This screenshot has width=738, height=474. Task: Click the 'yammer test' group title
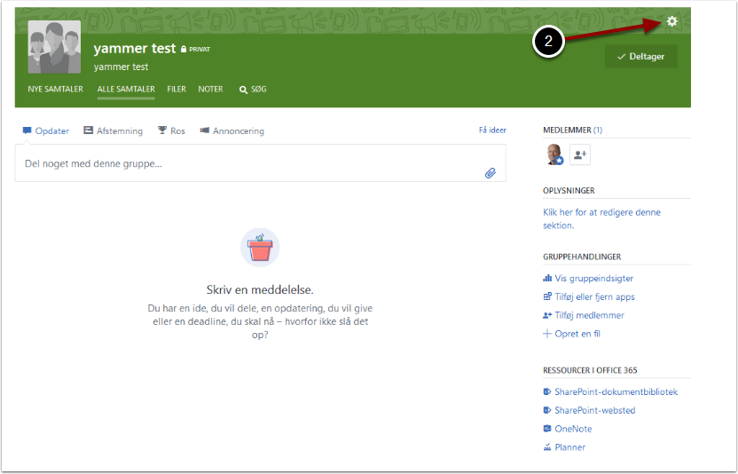coord(135,48)
